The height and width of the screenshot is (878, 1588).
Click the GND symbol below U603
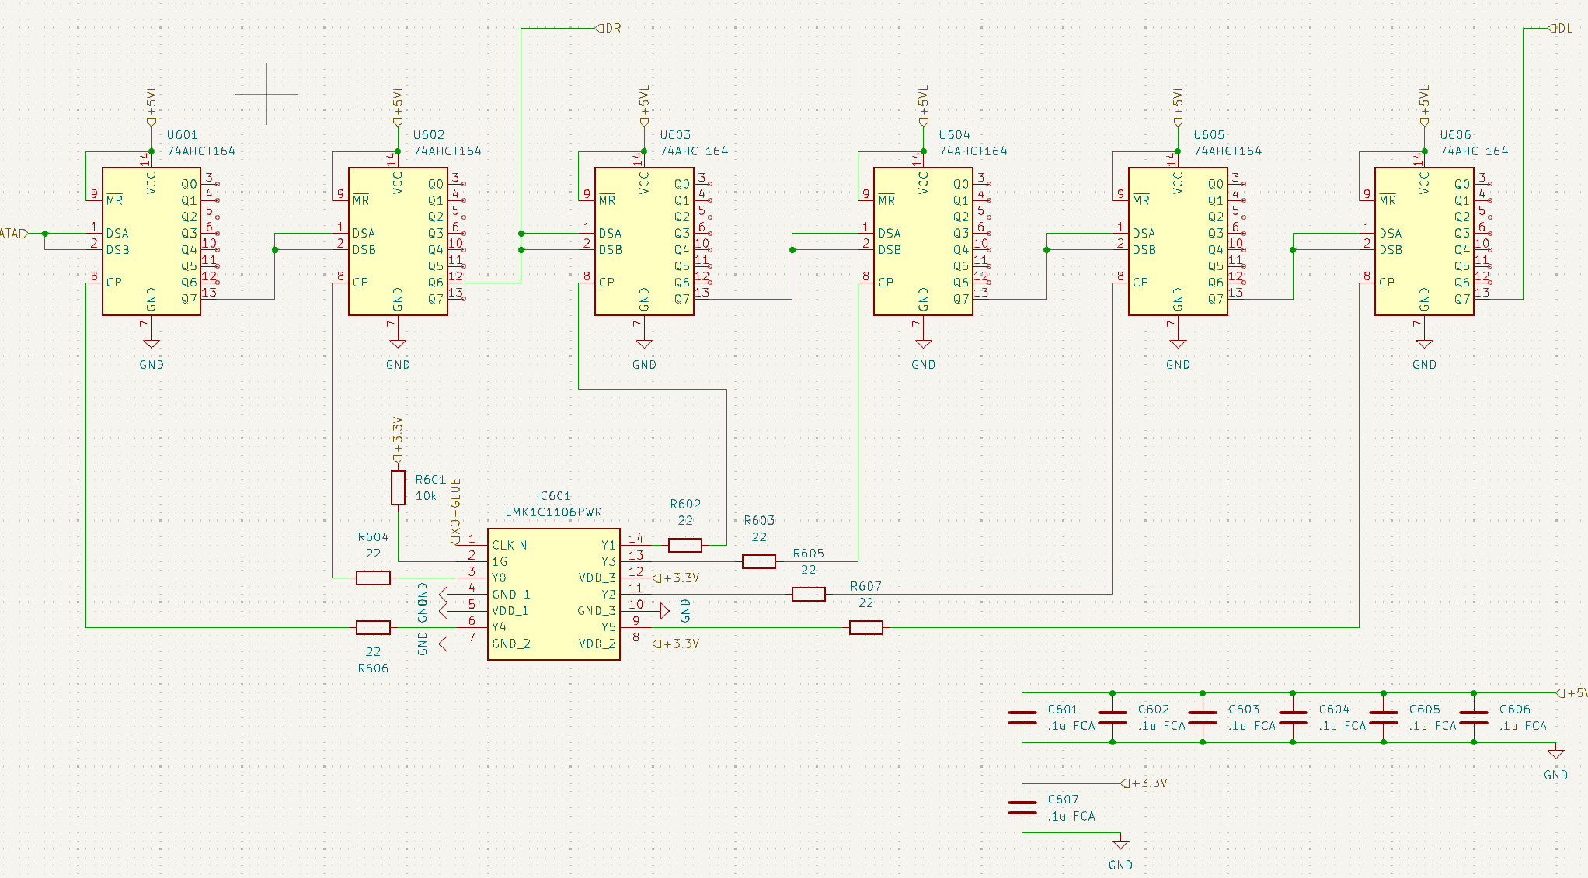[644, 344]
